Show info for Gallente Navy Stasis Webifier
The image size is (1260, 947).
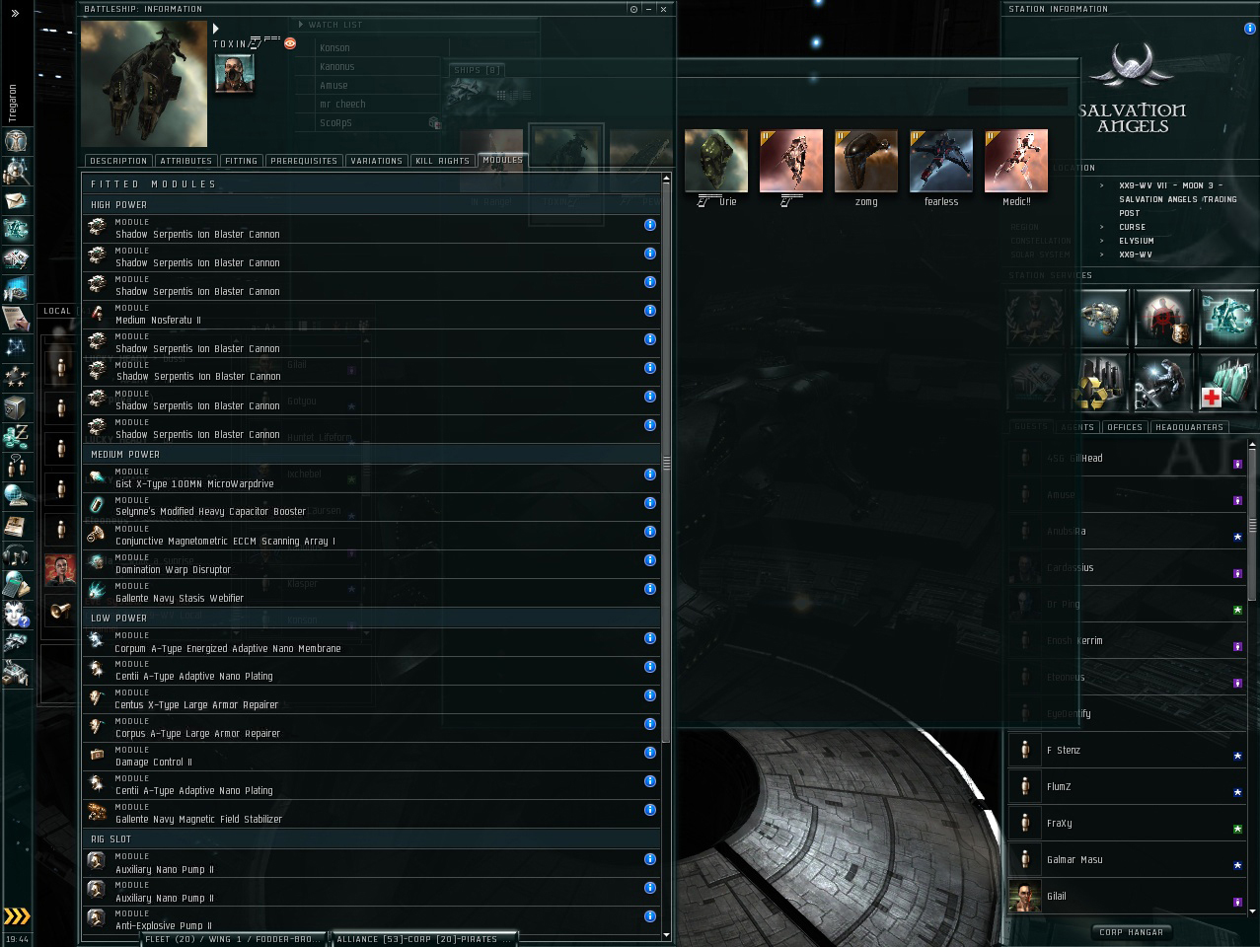click(x=649, y=589)
